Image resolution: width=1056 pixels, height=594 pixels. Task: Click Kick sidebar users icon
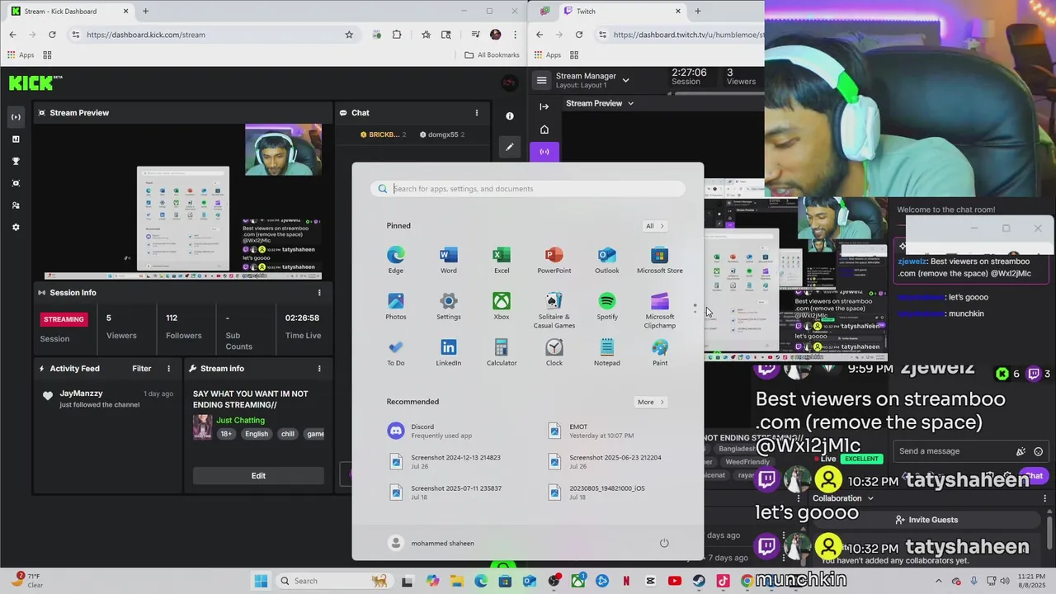pyautogui.click(x=16, y=205)
